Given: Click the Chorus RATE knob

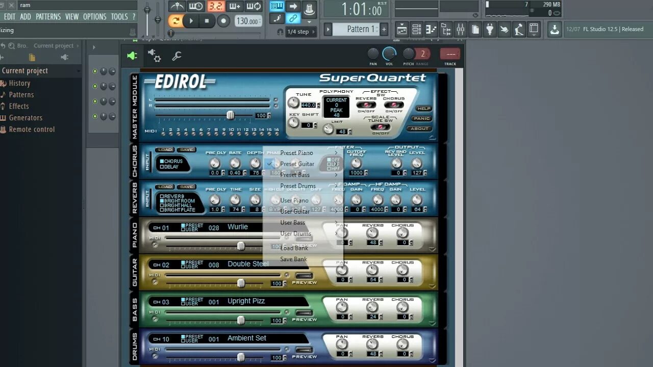Looking at the screenshot, I should pyautogui.click(x=235, y=163).
